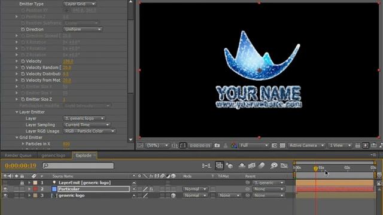Click the Velocity from Motion stopwatch

click(23, 80)
